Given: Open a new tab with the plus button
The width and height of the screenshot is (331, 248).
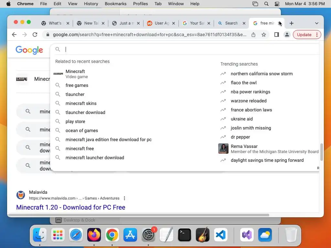Looking at the screenshot, I should coord(292,23).
